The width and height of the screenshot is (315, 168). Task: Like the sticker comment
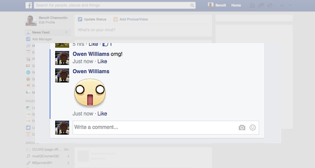102,114
